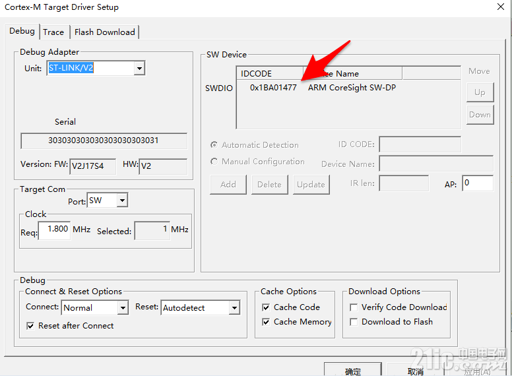Open the Flash Download tab
Image resolution: width=512 pixels, height=376 pixels.
[104, 32]
